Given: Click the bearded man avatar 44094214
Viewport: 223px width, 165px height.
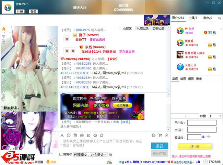Looking at the screenshot, I should tap(180, 55).
